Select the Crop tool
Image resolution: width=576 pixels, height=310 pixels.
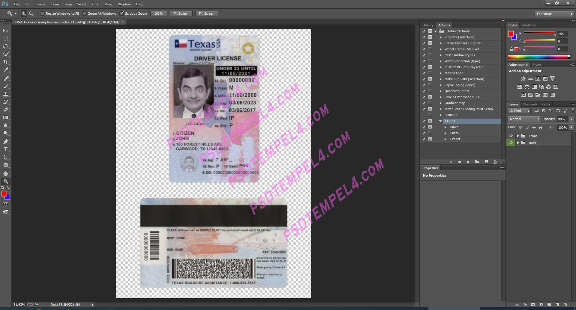click(6, 62)
